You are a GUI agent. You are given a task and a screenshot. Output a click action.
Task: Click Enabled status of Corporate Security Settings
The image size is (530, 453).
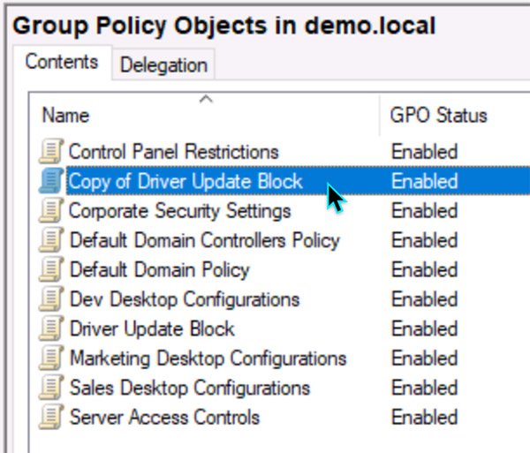[x=424, y=211]
